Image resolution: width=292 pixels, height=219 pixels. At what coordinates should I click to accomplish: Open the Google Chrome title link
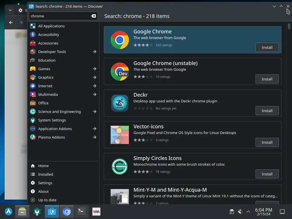click(153, 32)
